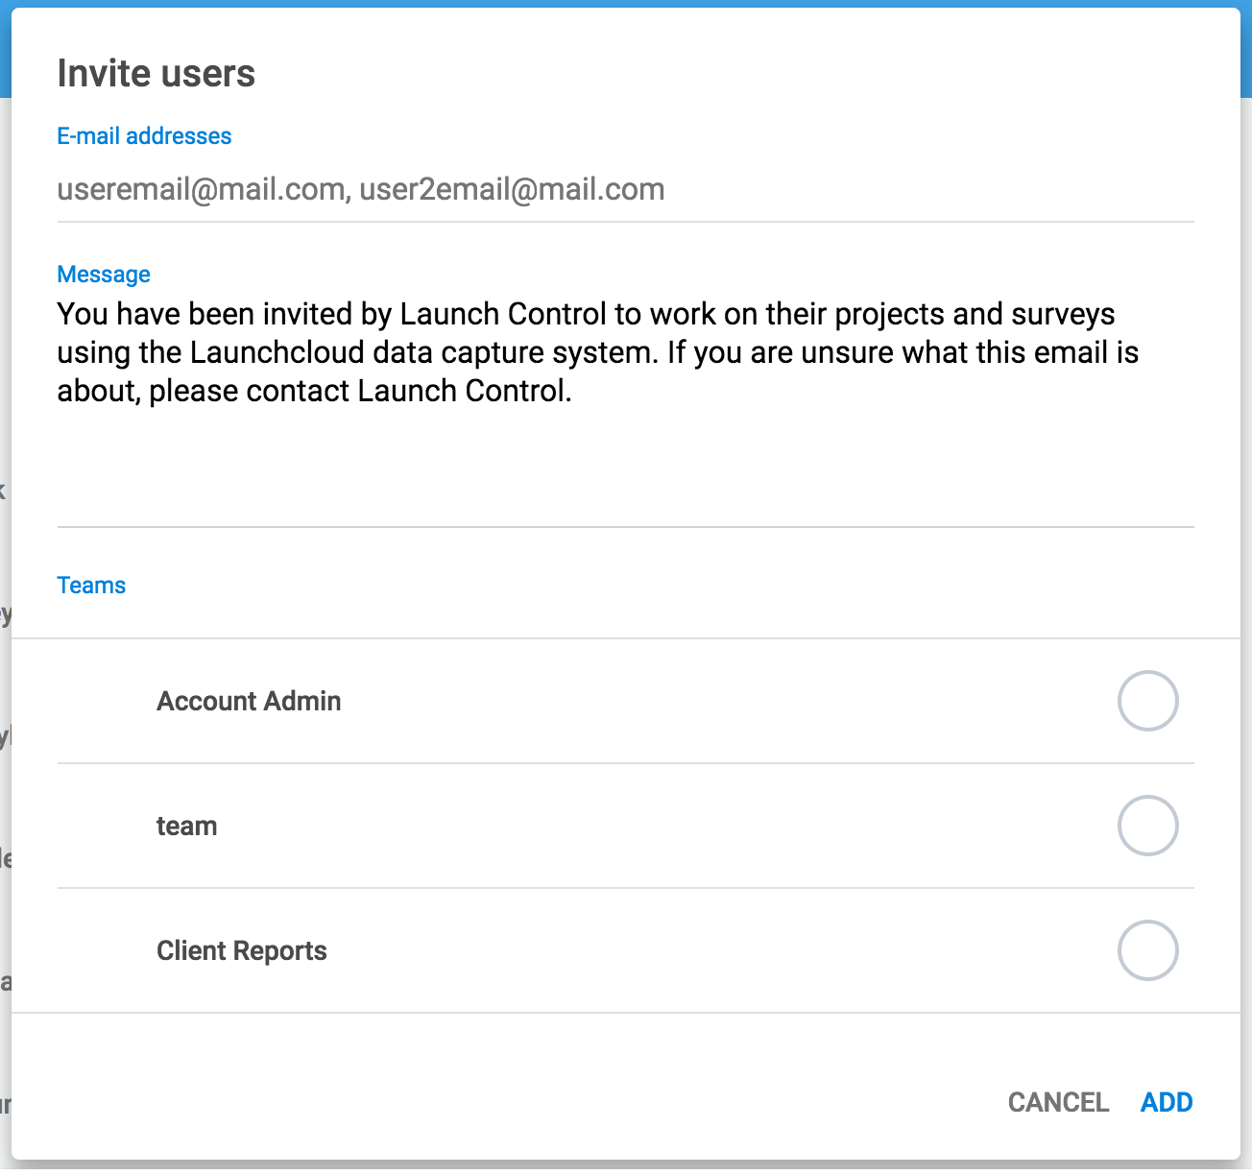
Task: Click the "team" row name
Action: click(x=186, y=826)
